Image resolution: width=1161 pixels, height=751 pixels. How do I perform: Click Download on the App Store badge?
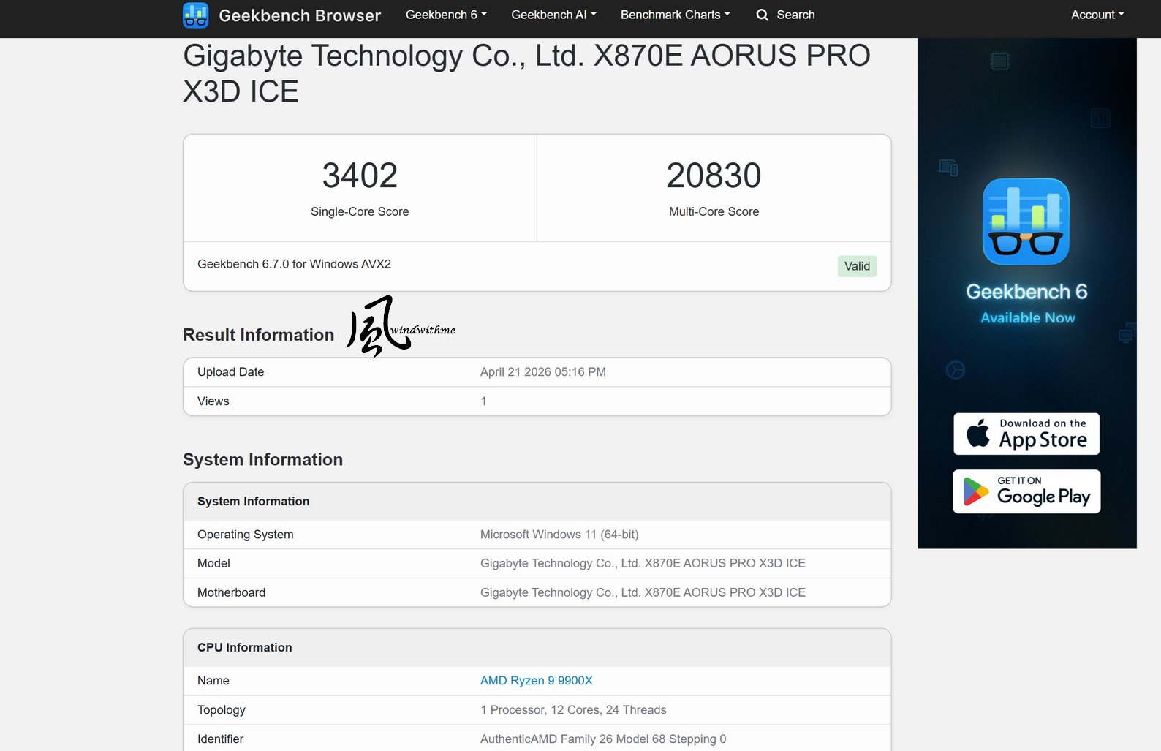point(1026,434)
